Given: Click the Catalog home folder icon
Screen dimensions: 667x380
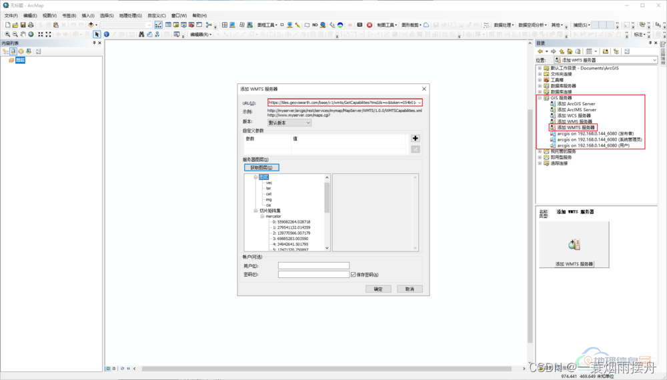Looking at the screenshot, I should [570, 51].
